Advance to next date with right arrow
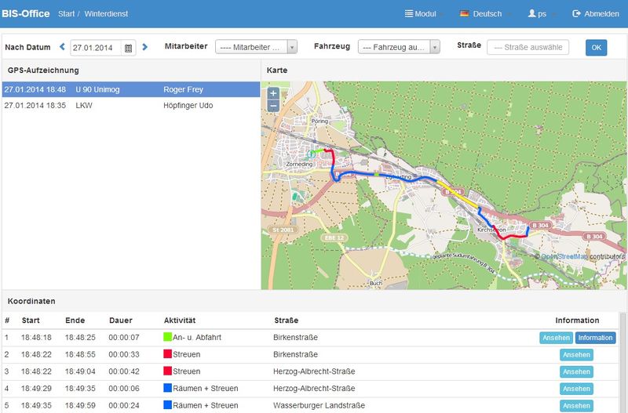Image resolution: width=628 pixels, height=413 pixels. coord(145,47)
